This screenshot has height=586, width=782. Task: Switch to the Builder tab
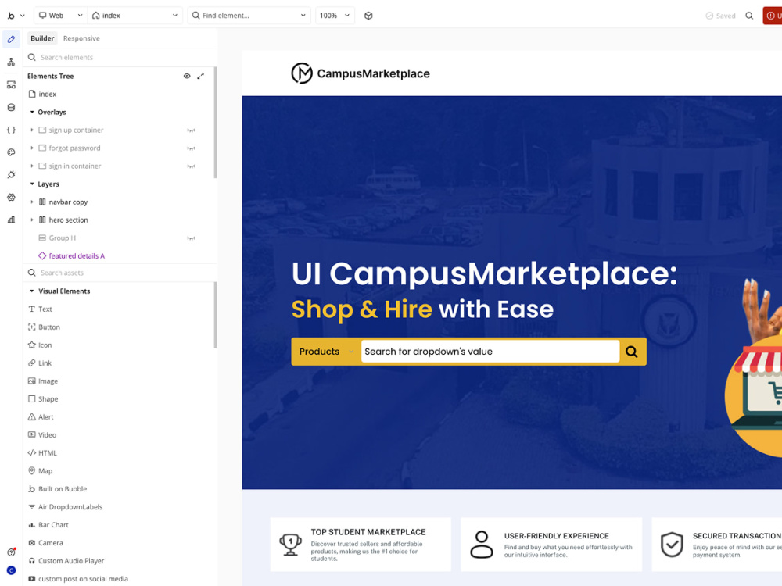42,38
